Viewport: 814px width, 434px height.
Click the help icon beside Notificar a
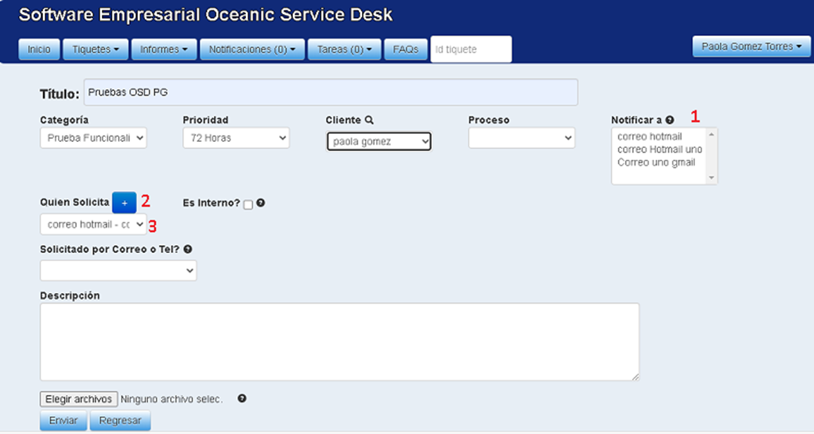point(670,121)
